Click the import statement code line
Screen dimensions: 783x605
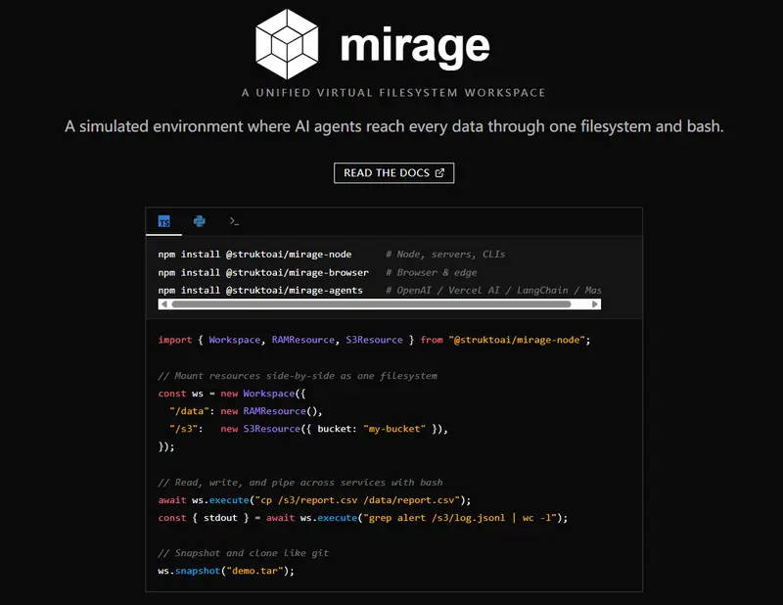coord(374,340)
